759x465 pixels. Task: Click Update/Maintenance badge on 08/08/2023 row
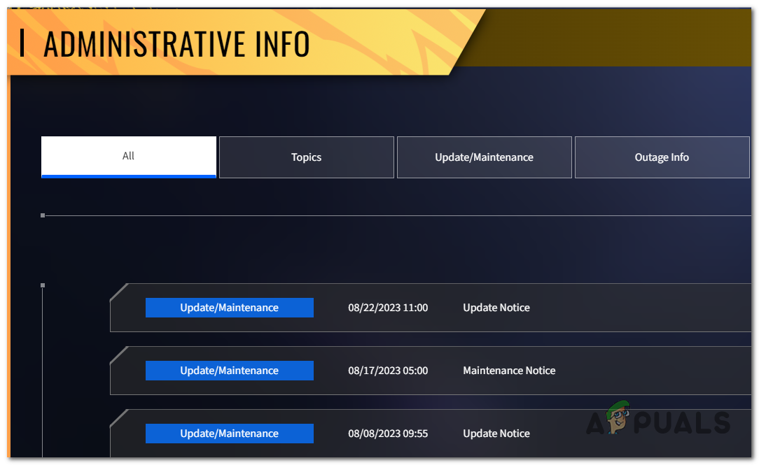230,434
